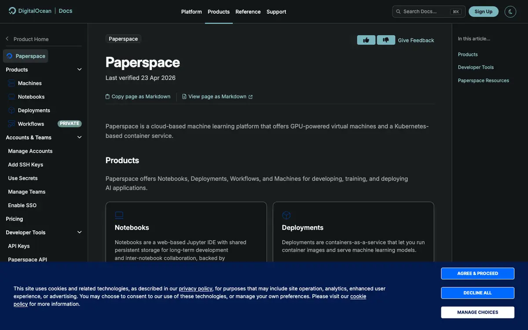Jump to Developer Tools in article outline
Image resolution: width=528 pixels, height=330 pixels.
(x=476, y=67)
